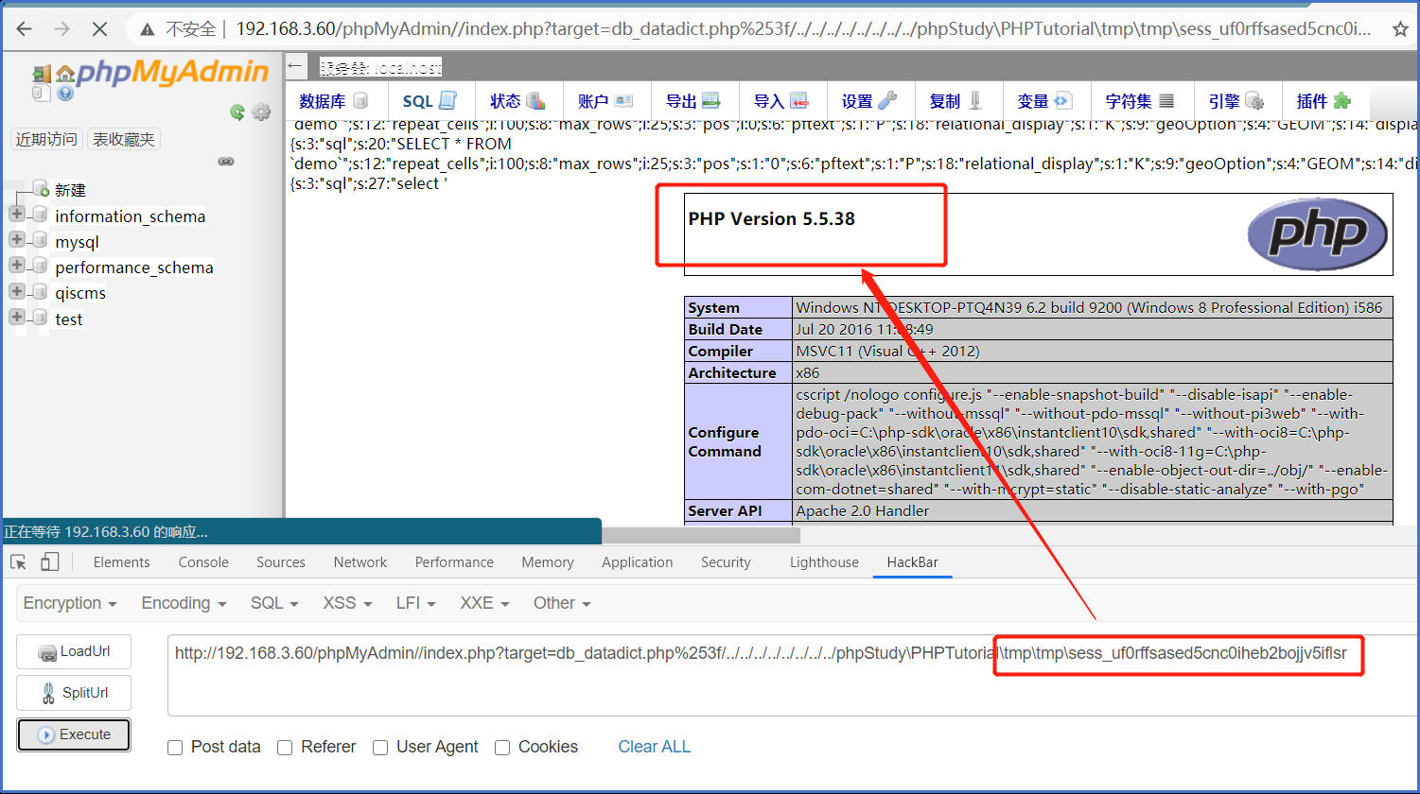Viewport: 1420px width, 794px height.
Task: Toggle the DevTools device toolbar icon
Action: pyautogui.click(x=49, y=562)
